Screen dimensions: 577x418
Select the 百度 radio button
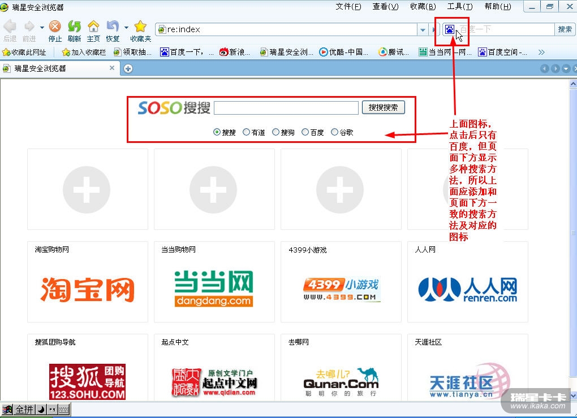(x=305, y=132)
